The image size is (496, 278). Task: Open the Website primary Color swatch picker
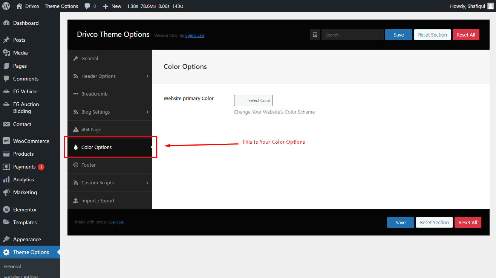pyautogui.click(x=240, y=100)
